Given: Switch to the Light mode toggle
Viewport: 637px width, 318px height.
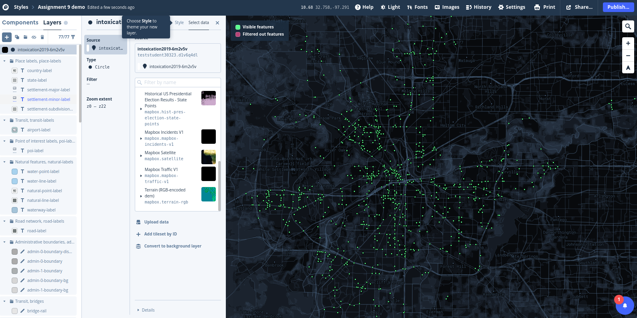Looking at the screenshot, I should point(390,7).
